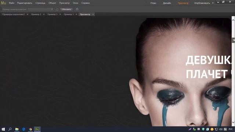Open the Страница menu

(40, 3)
